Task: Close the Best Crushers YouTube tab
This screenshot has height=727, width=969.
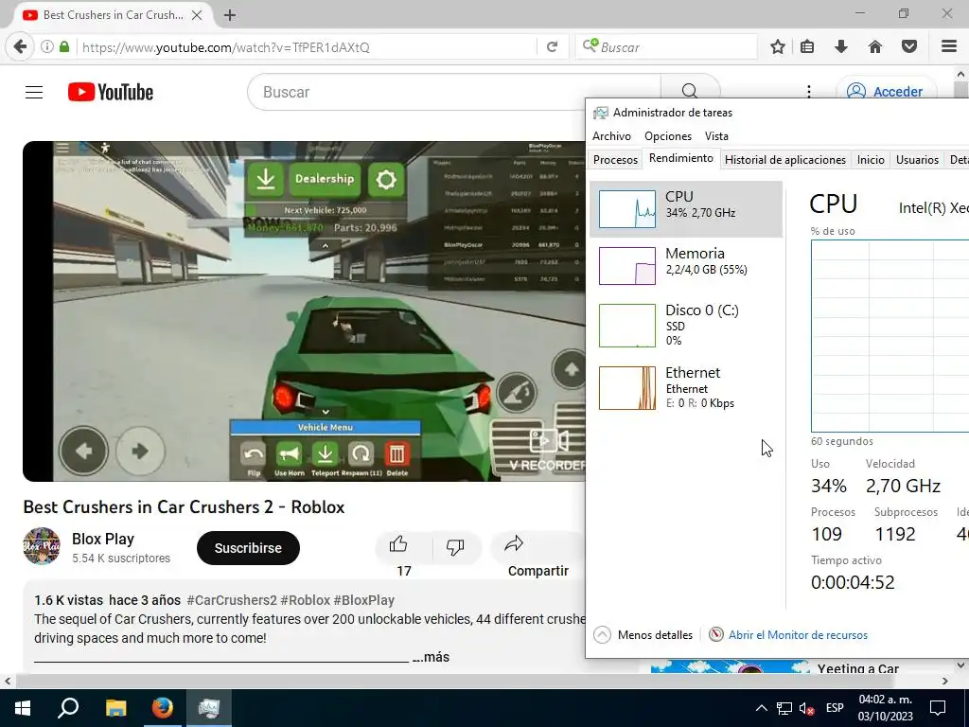Action: [197, 15]
